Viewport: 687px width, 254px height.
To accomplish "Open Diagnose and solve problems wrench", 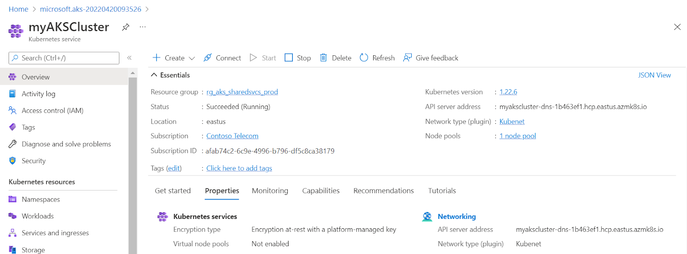I will (13, 144).
